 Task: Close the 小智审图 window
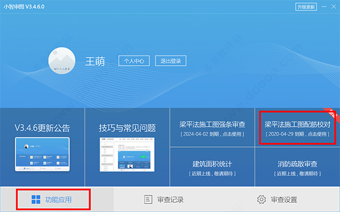[334, 7]
